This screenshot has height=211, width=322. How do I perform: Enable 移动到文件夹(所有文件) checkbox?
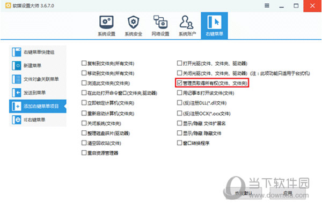click(x=84, y=73)
